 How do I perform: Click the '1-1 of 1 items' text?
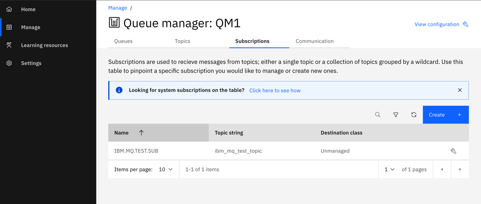click(202, 170)
